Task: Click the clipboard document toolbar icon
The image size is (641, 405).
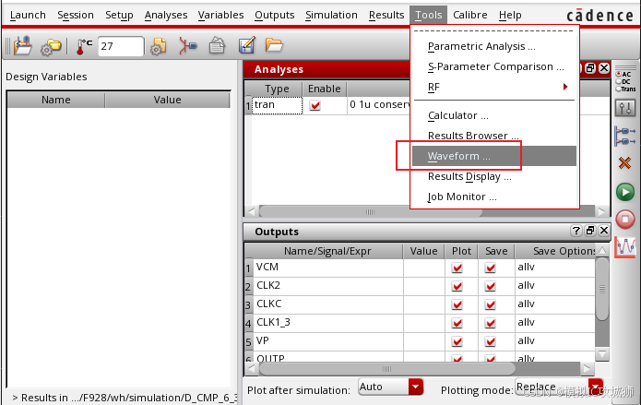Action: tap(217, 45)
